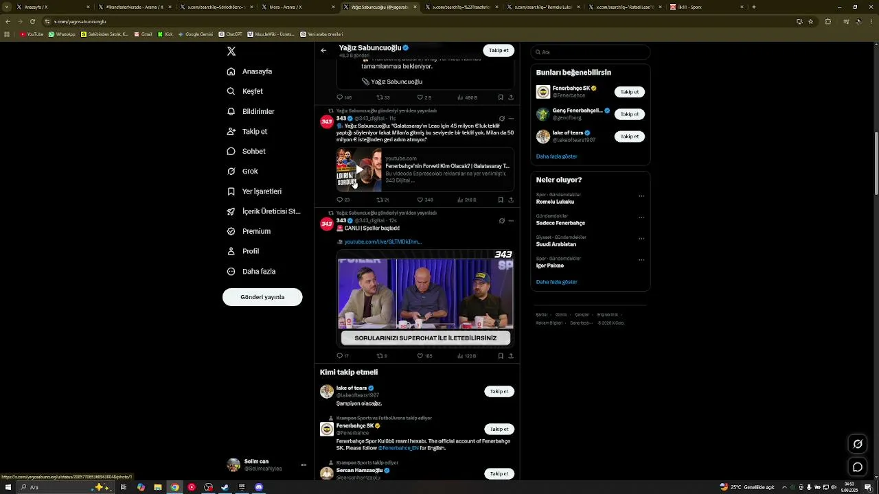Bookmark the CANLI Spoiler post
879x494 pixels.
pyautogui.click(x=501, y=356)
